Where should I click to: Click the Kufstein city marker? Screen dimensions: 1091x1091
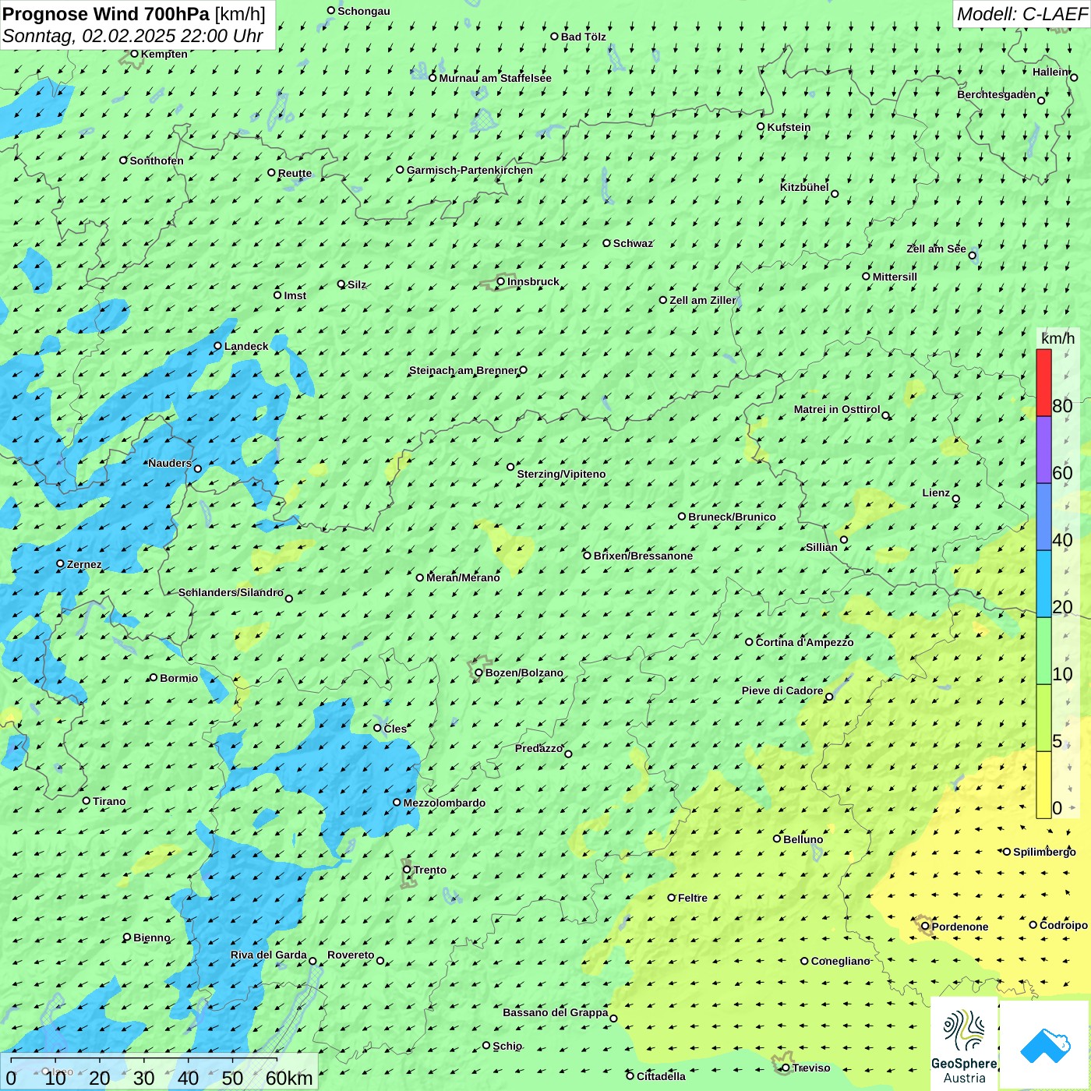coord(761,126)
